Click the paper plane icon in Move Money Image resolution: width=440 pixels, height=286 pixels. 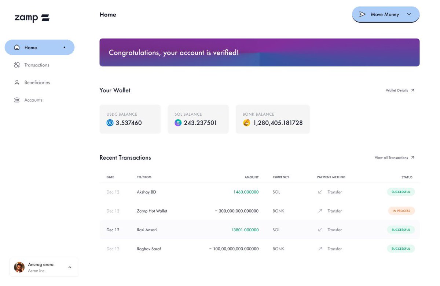362,14
